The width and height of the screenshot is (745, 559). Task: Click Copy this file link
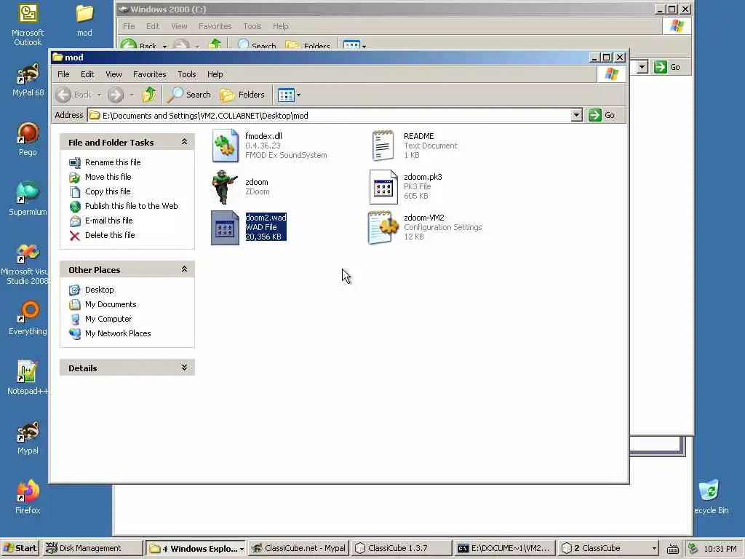pyautogui.click(x=108, y=191)
